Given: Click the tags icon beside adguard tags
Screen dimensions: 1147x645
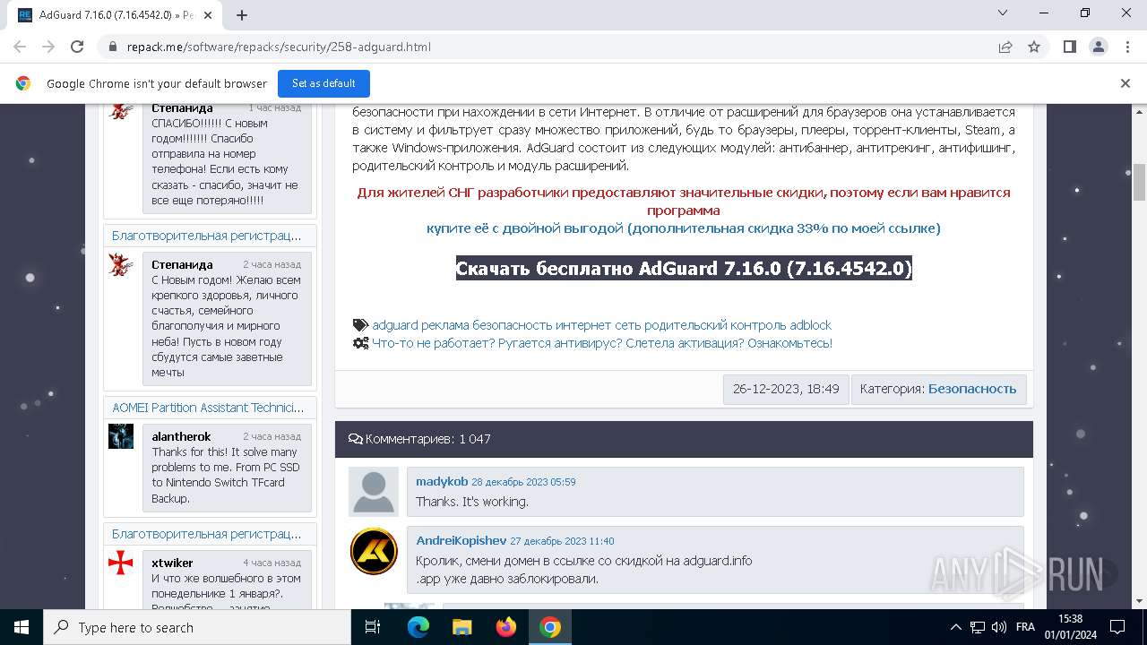Looking at the screenshot, I should [360, 325].
